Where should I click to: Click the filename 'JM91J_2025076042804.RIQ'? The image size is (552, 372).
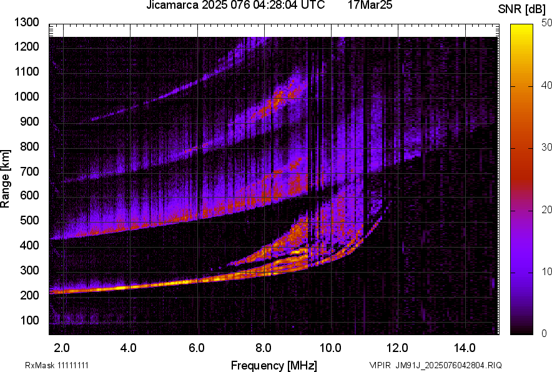tap(448, 365)
